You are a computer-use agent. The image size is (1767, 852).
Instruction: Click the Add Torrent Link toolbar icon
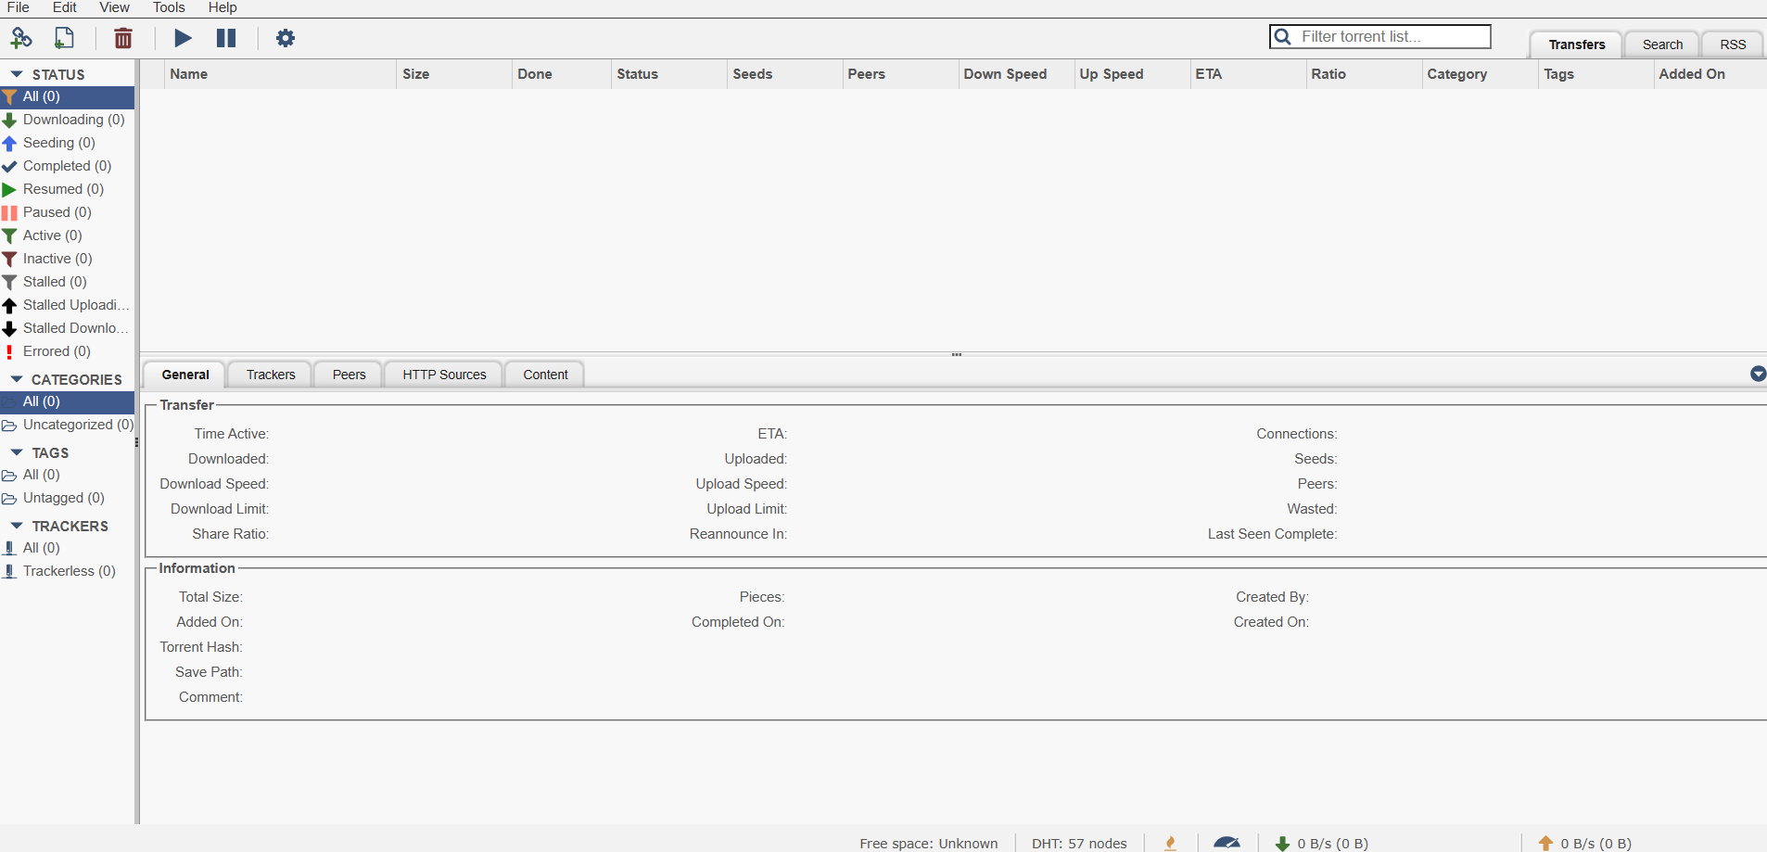[20, 38]
